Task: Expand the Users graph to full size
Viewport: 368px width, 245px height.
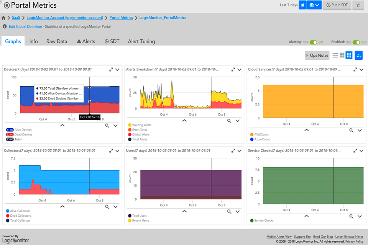Action: point(233,151)
